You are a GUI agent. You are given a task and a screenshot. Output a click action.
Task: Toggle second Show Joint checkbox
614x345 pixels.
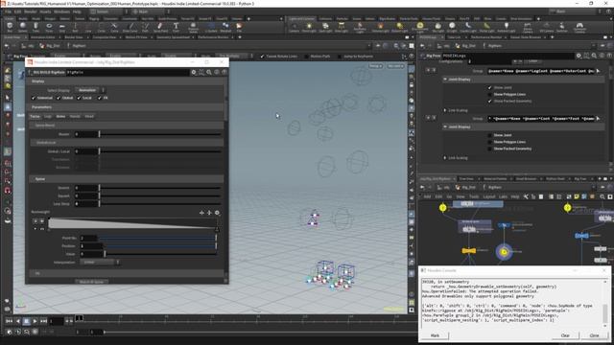[x=489, y=135]
